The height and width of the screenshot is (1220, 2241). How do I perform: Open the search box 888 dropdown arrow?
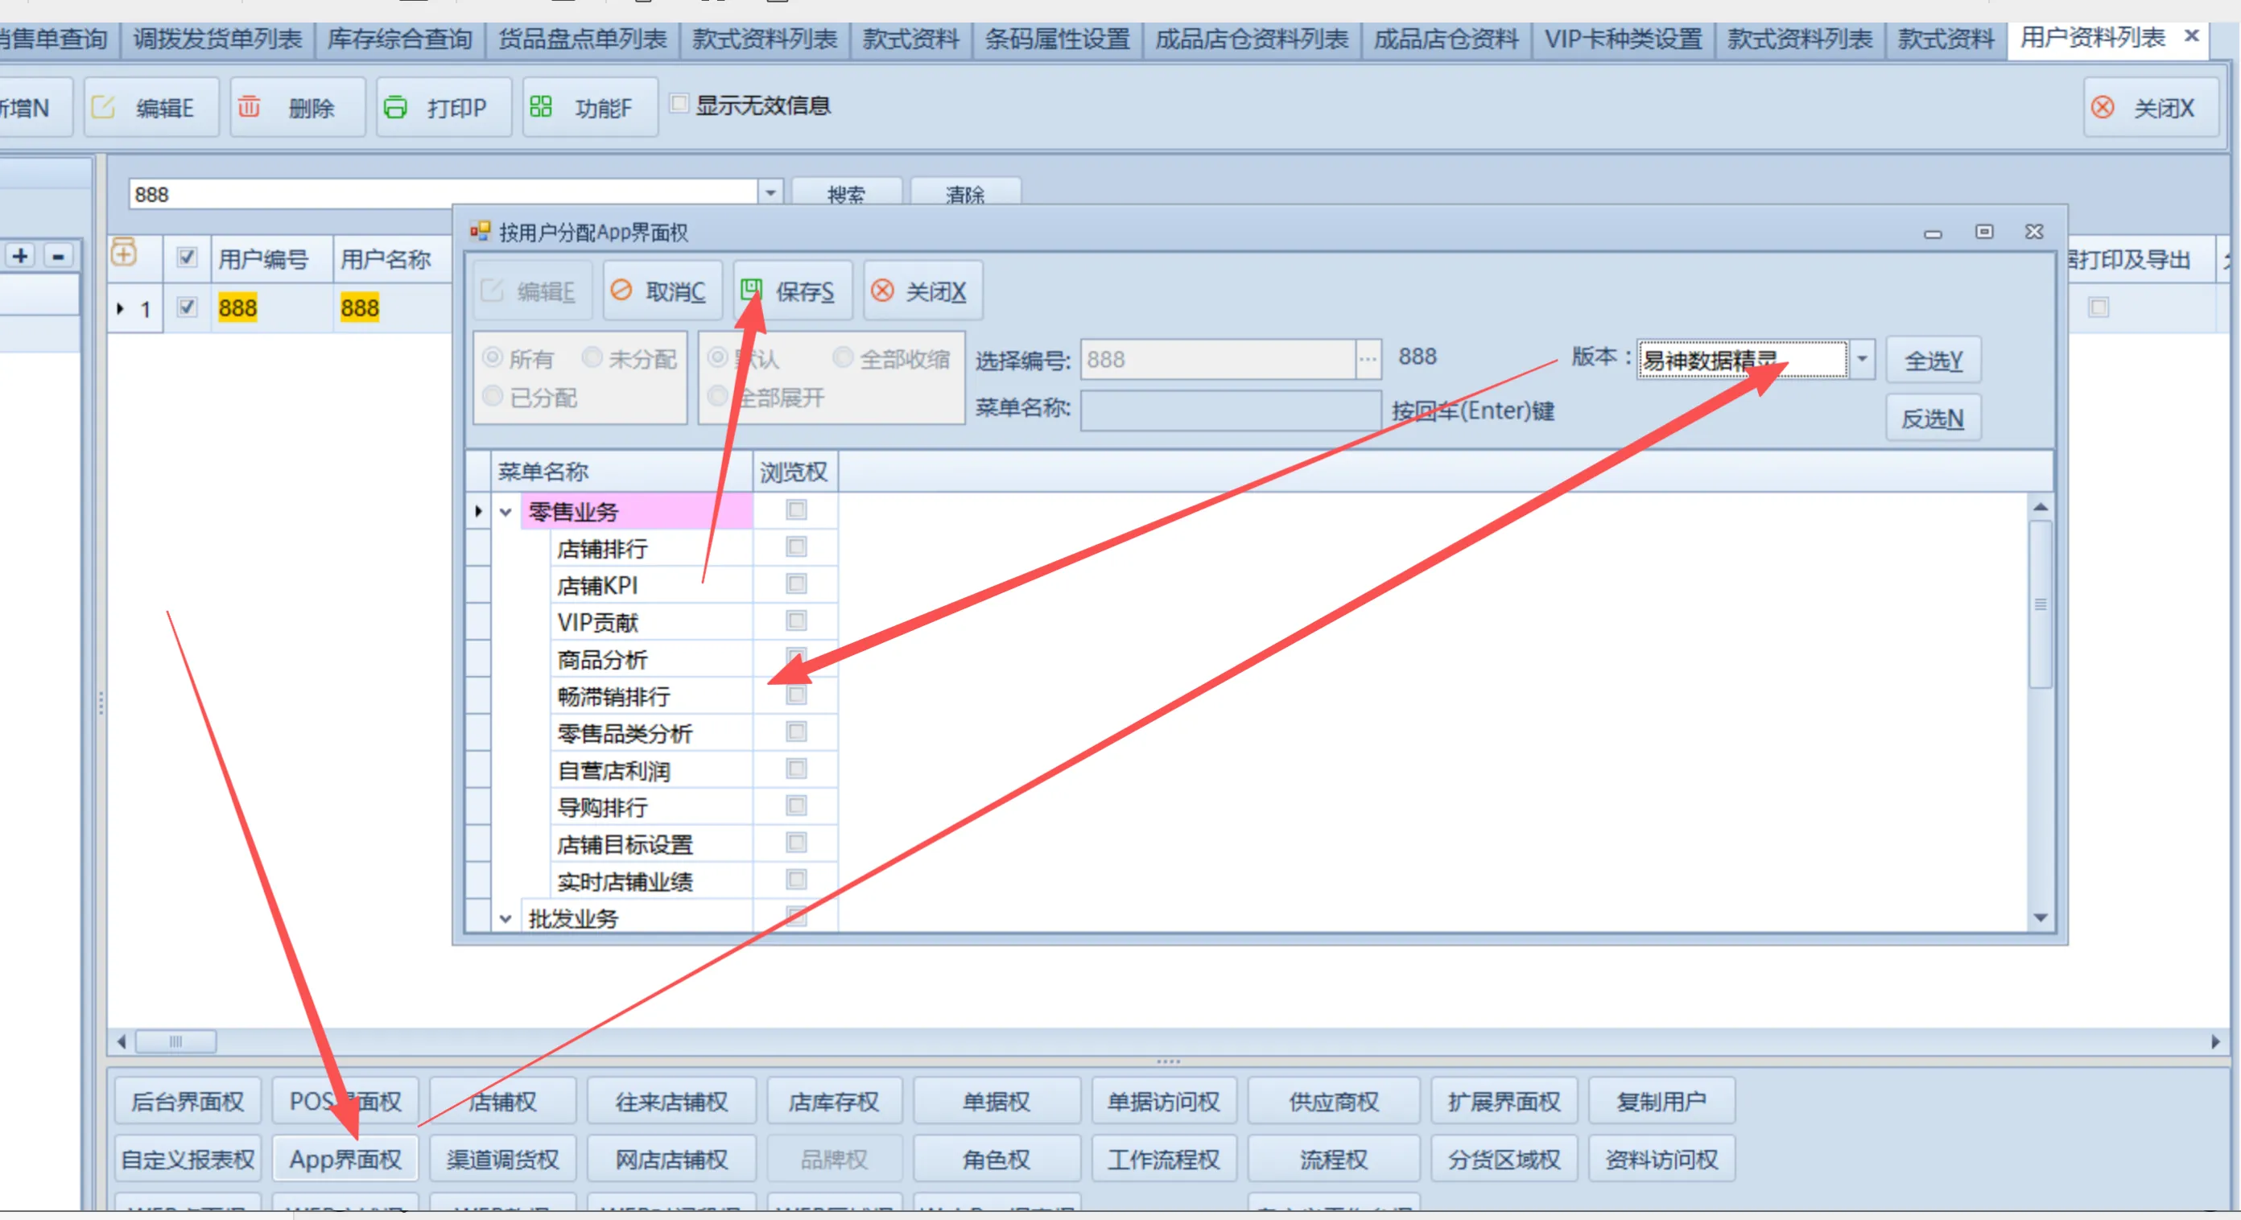coord(770,193)
